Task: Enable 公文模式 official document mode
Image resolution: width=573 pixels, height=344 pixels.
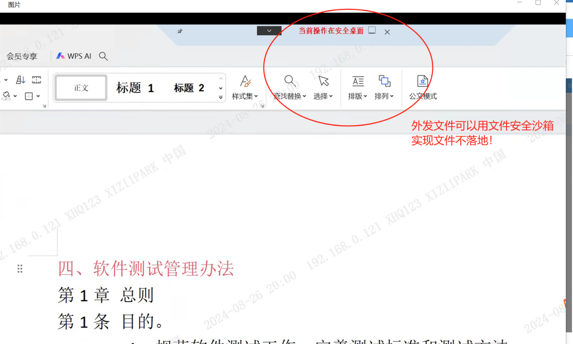Action: pos(422,87)
